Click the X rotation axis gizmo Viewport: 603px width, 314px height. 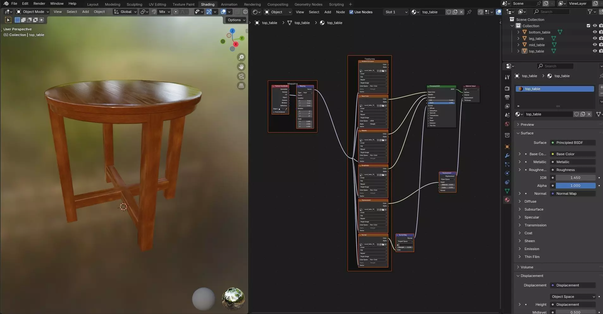pyautogui.click(x=236, y=44)
